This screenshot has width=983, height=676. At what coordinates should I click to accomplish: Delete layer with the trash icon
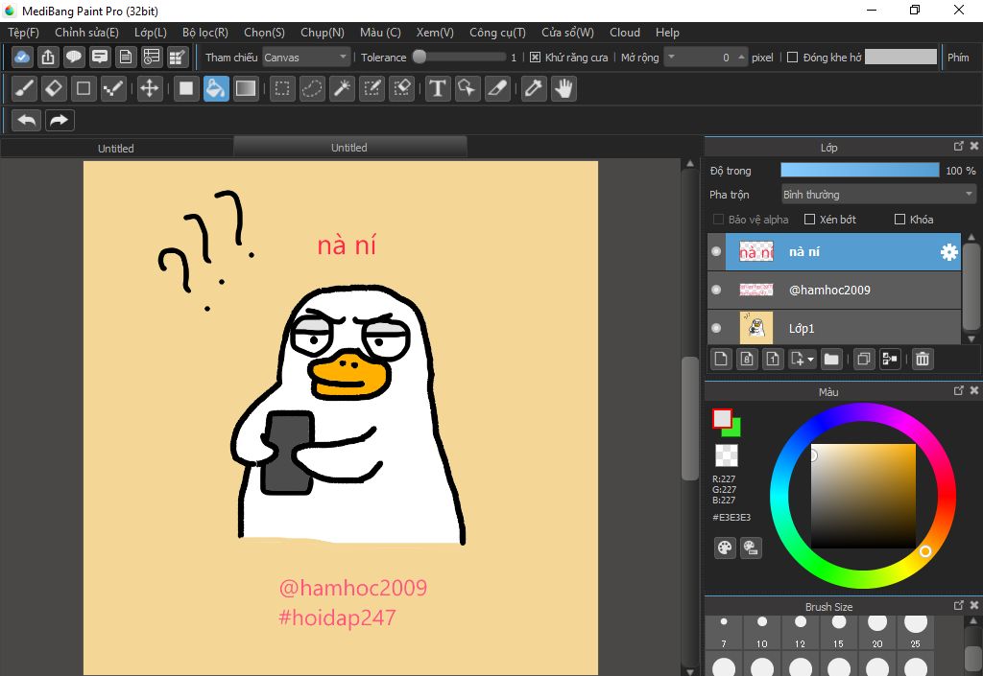[923, 359]
